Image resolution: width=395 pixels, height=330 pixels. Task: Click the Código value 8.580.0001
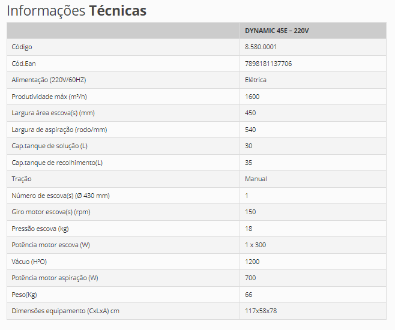coord(261,47)
